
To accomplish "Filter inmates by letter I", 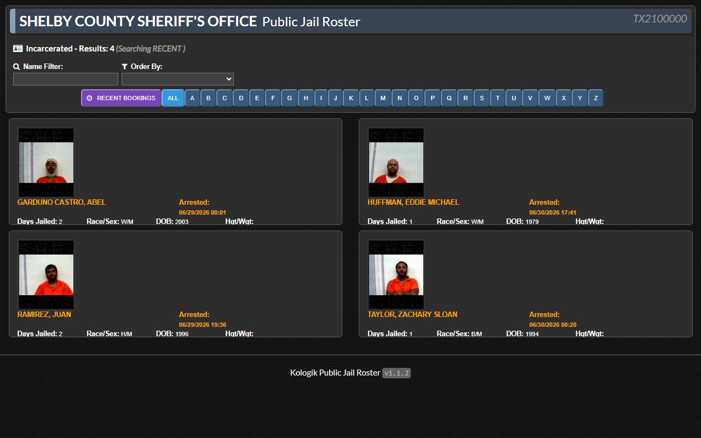I will coord(321,98).
